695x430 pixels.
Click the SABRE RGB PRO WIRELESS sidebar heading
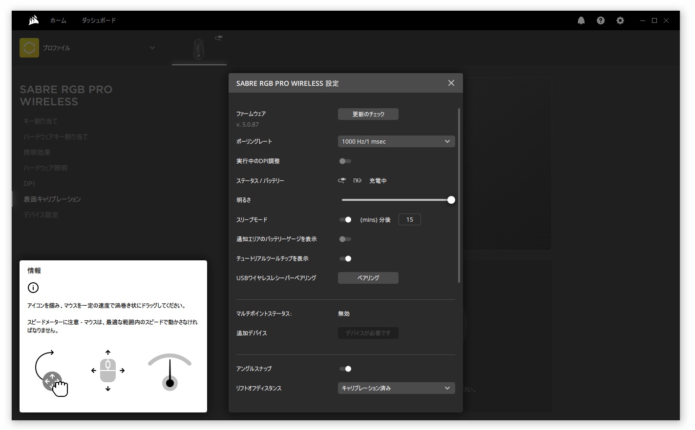pyautogui.click(x=66, y=96)
